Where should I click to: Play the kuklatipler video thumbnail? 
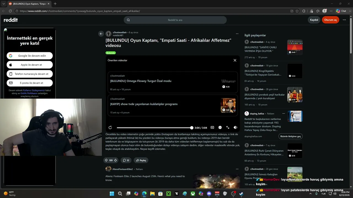point(228,105)
